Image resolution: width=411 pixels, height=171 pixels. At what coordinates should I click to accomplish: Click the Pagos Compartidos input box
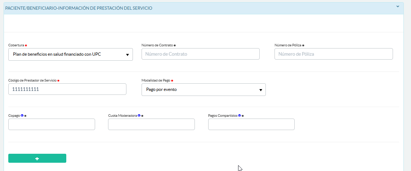251,124
